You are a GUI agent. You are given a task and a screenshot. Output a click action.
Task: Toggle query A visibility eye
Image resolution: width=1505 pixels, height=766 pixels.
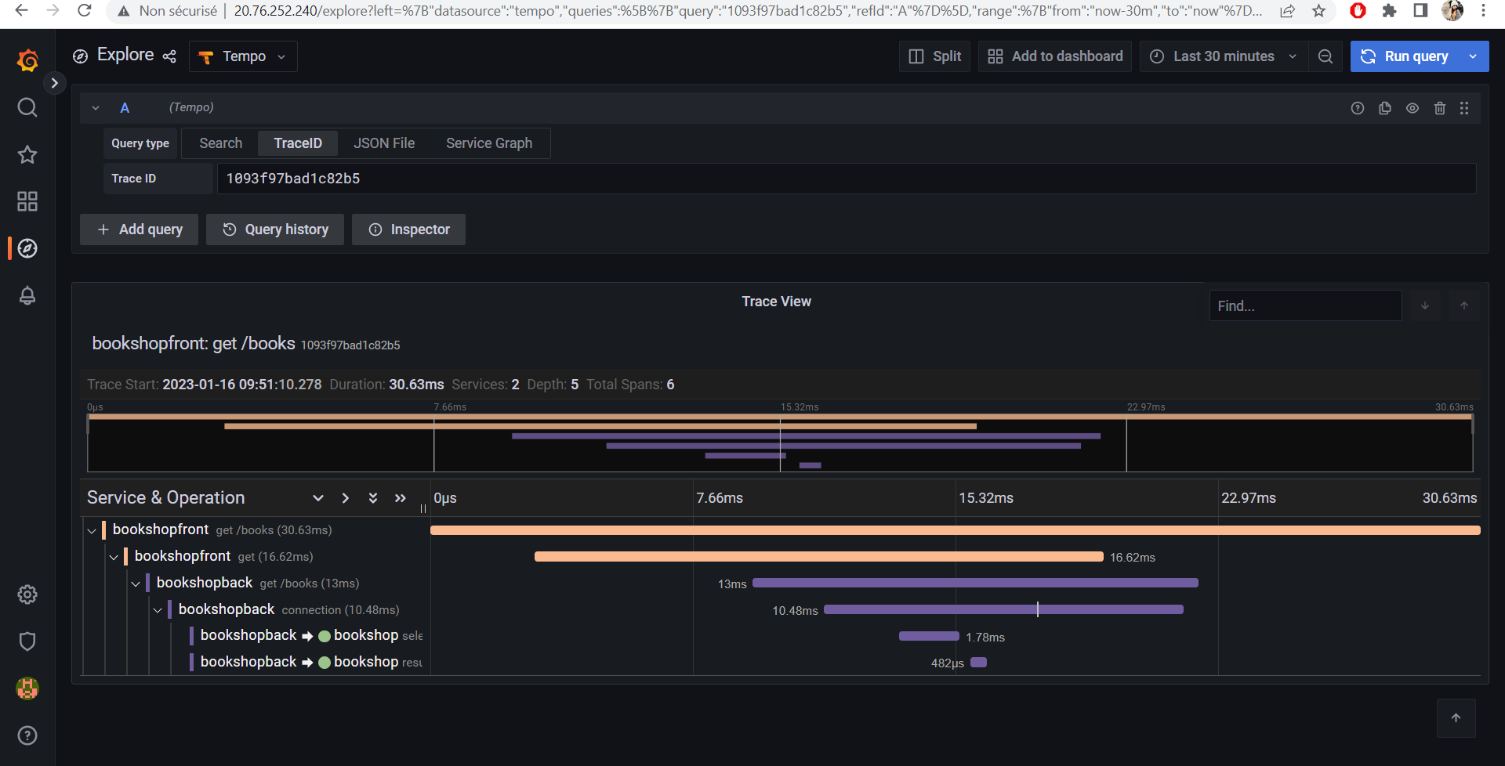pyautogui.click(x=1413, y=108)
